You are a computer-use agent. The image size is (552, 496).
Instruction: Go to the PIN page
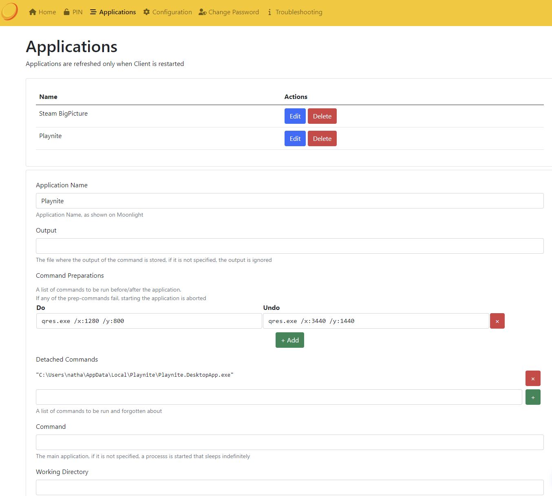click(x=73, y=12)
